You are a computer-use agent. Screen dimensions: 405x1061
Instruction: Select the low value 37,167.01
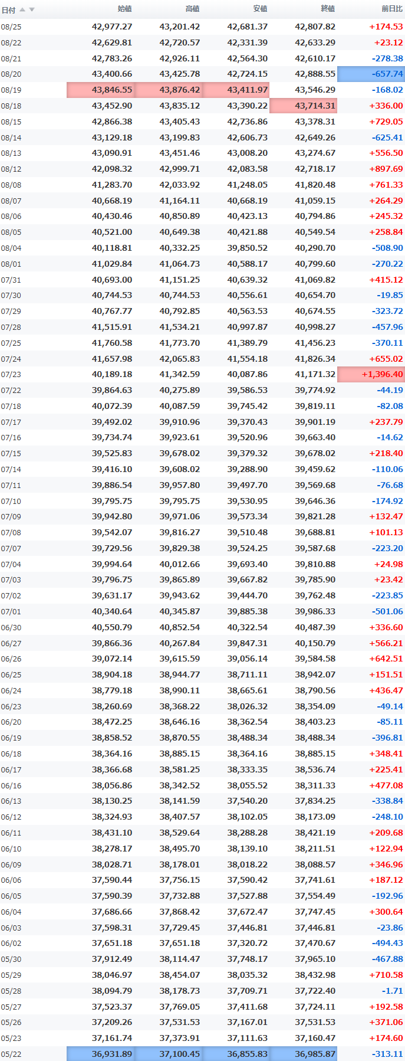coord(248,1021)
